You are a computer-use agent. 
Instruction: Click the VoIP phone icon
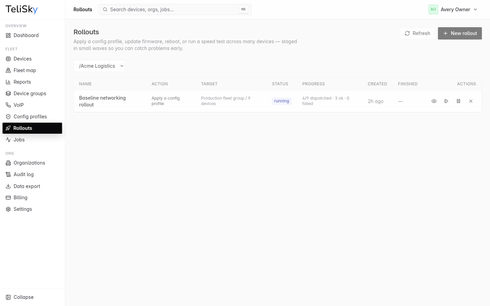(x=8, y=105)
